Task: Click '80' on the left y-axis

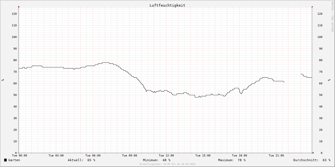Action: 15,60
